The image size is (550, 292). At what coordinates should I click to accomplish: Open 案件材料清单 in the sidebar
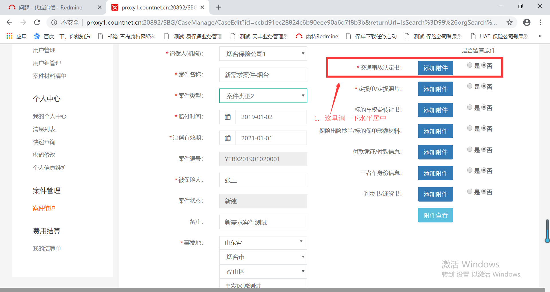pos(50,76)
